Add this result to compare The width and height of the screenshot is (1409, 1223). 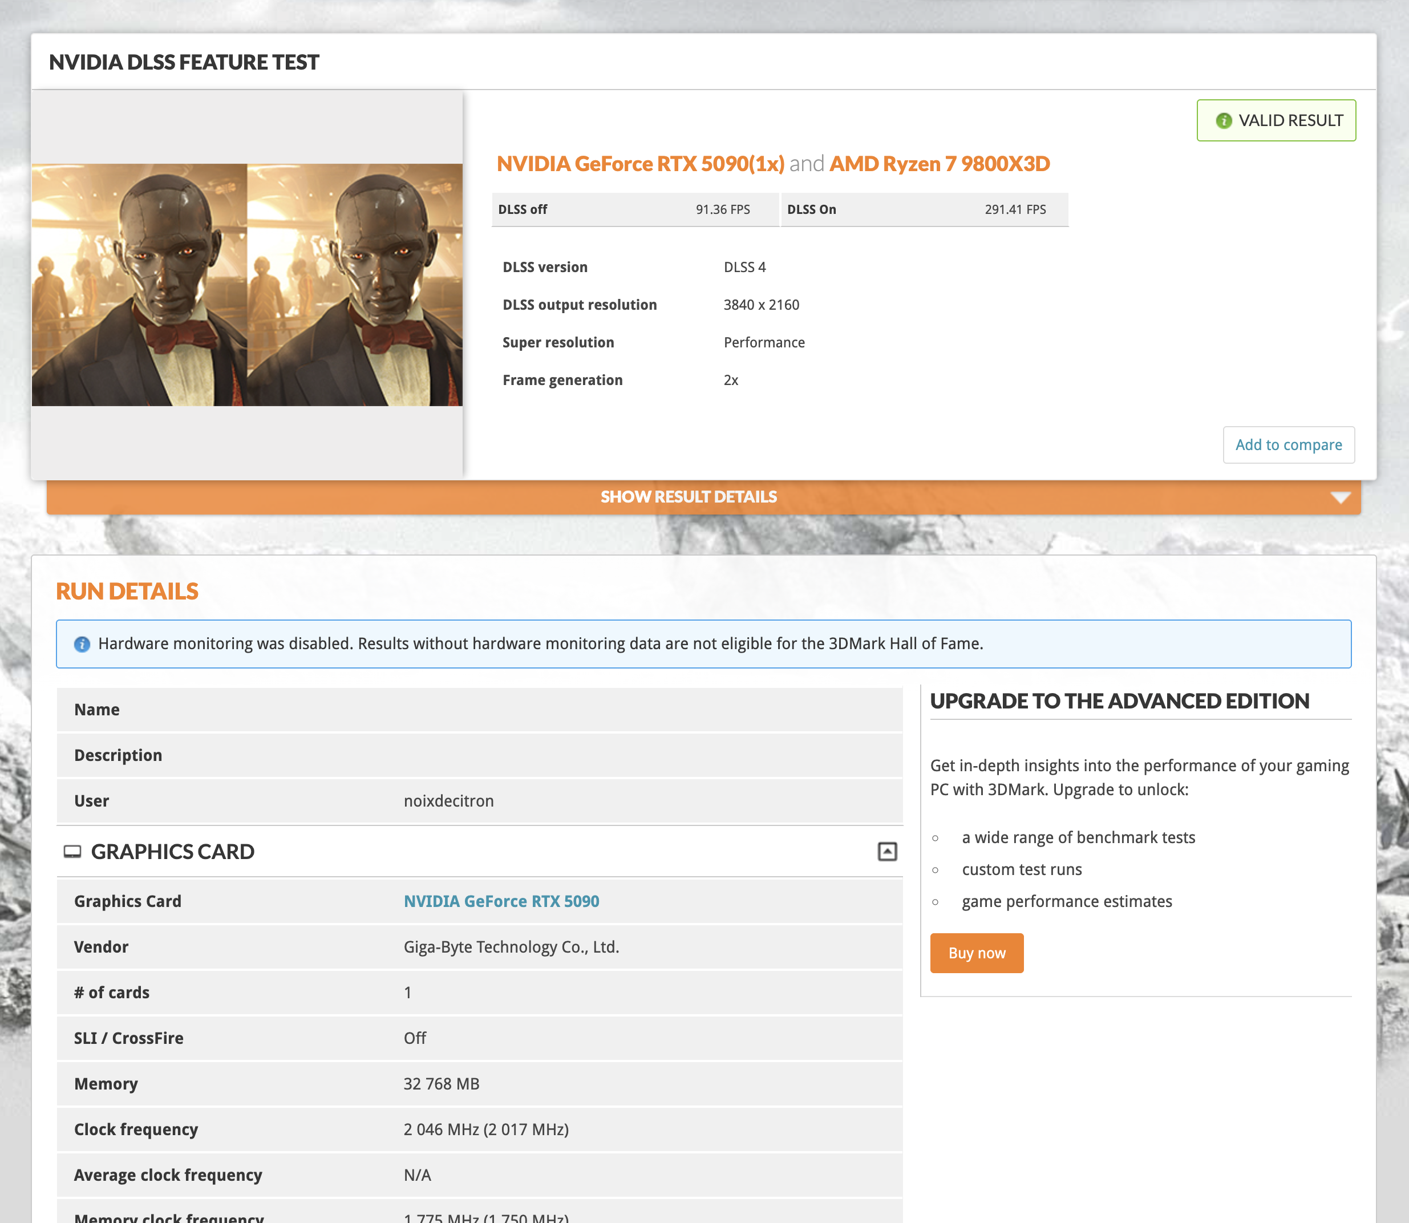1287,445
